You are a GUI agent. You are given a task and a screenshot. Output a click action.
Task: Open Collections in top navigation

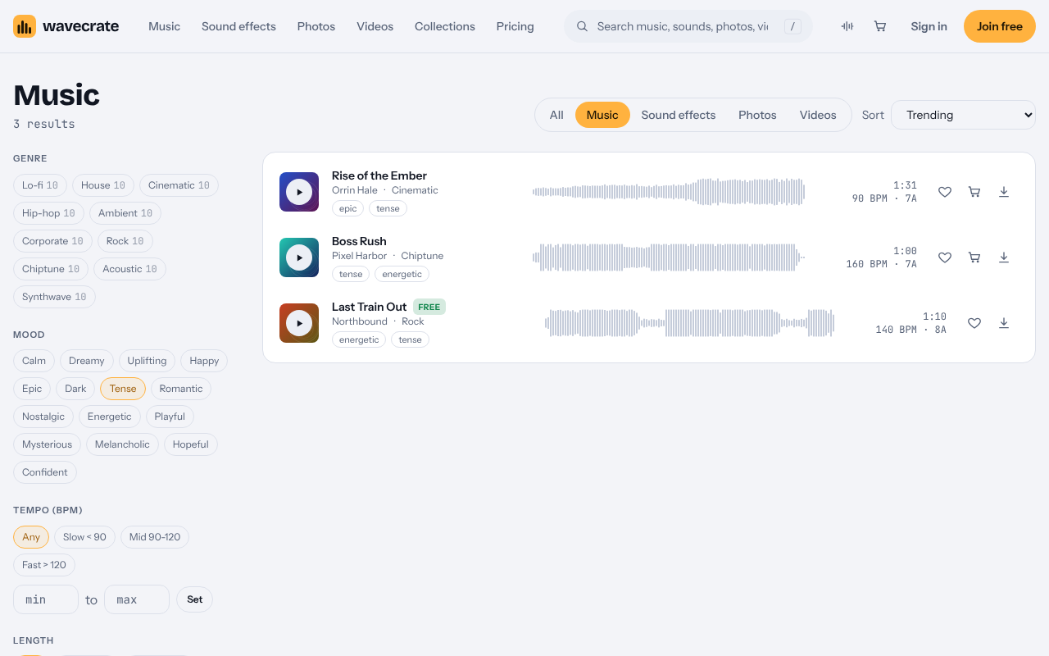(445, 26)
